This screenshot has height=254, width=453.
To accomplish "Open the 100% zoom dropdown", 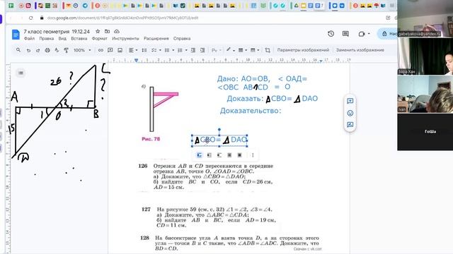I will click(x=82, y=50).
